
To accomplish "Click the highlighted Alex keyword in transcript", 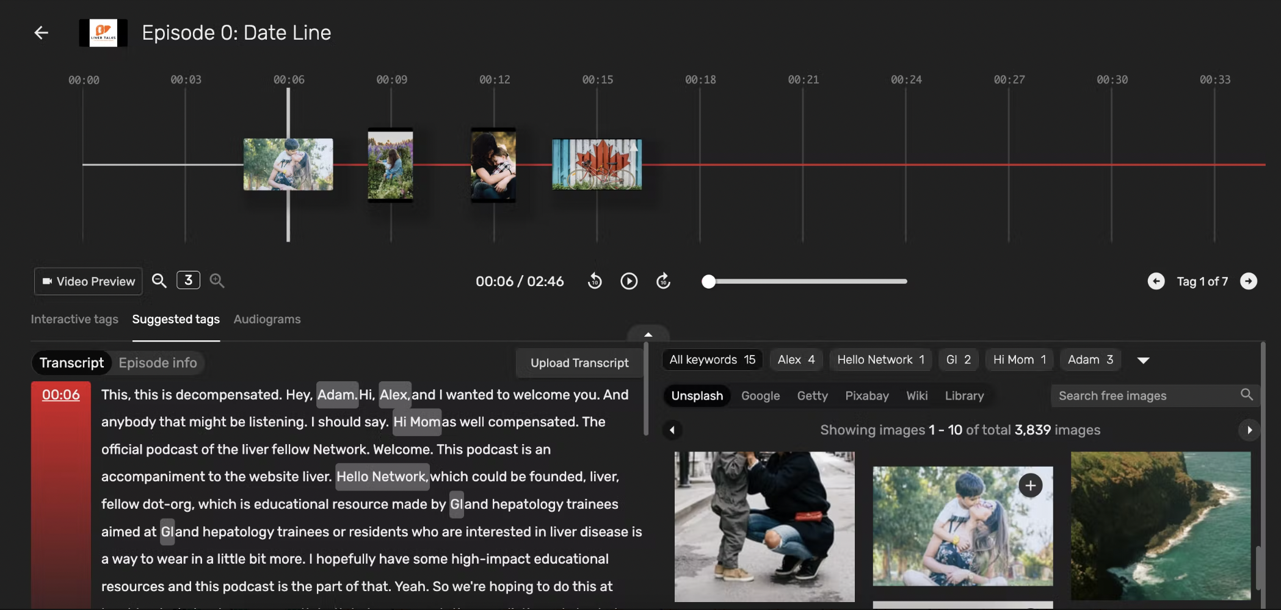I will [x=394, y=395].
